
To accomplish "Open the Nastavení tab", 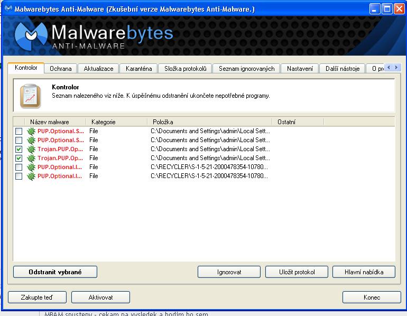I will click(x=300, y=69).
